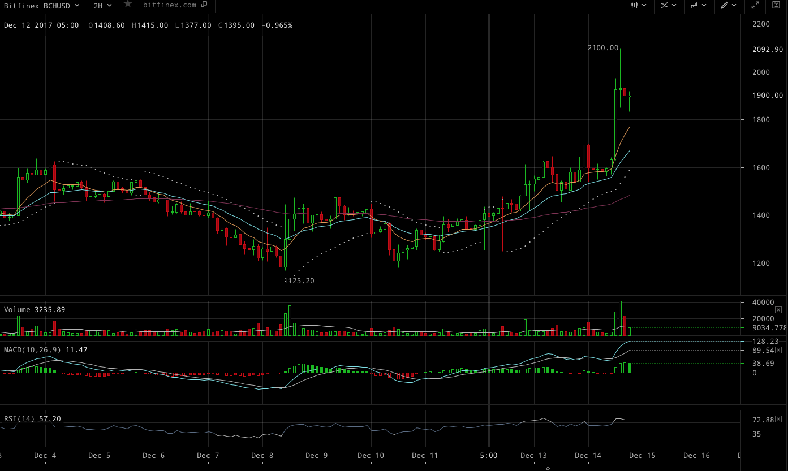The image size is (788, 471).
Task: Click the open value O1408.60
Action: click(x=107, y=25)
